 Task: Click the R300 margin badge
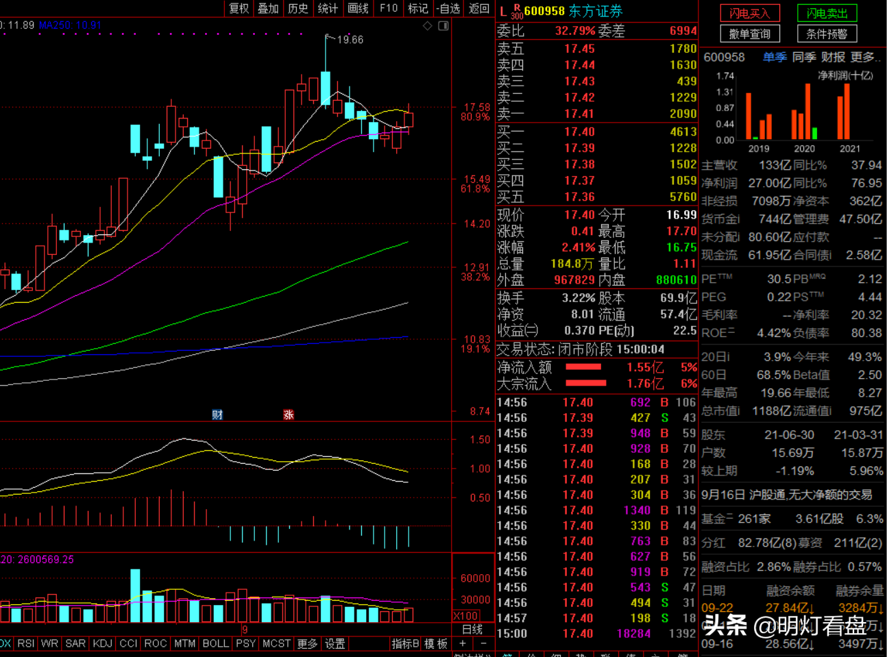[517, 12]
